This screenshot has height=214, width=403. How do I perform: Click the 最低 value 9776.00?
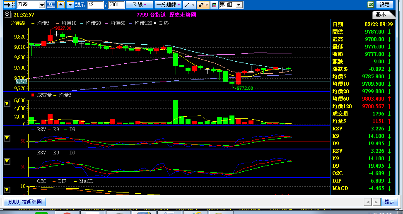tap(374, 47)
